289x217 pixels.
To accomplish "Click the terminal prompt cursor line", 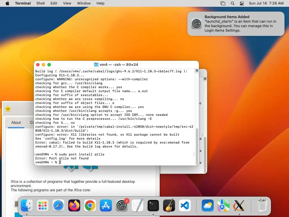I will 48,162.
